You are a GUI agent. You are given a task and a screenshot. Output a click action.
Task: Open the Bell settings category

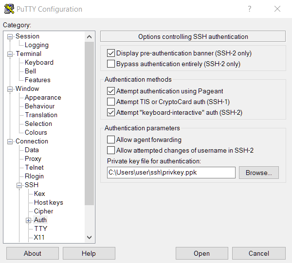[30, 71]
